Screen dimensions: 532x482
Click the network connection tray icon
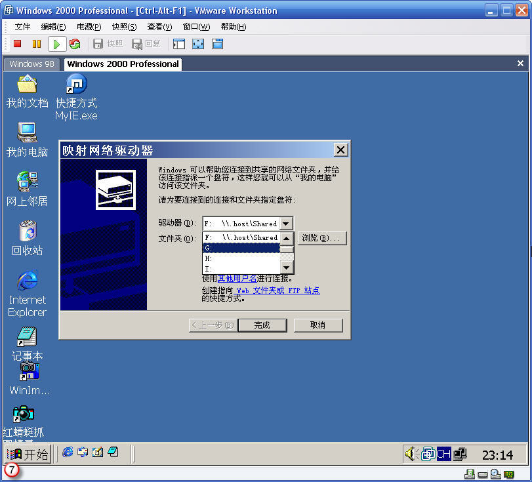(460, 454)
